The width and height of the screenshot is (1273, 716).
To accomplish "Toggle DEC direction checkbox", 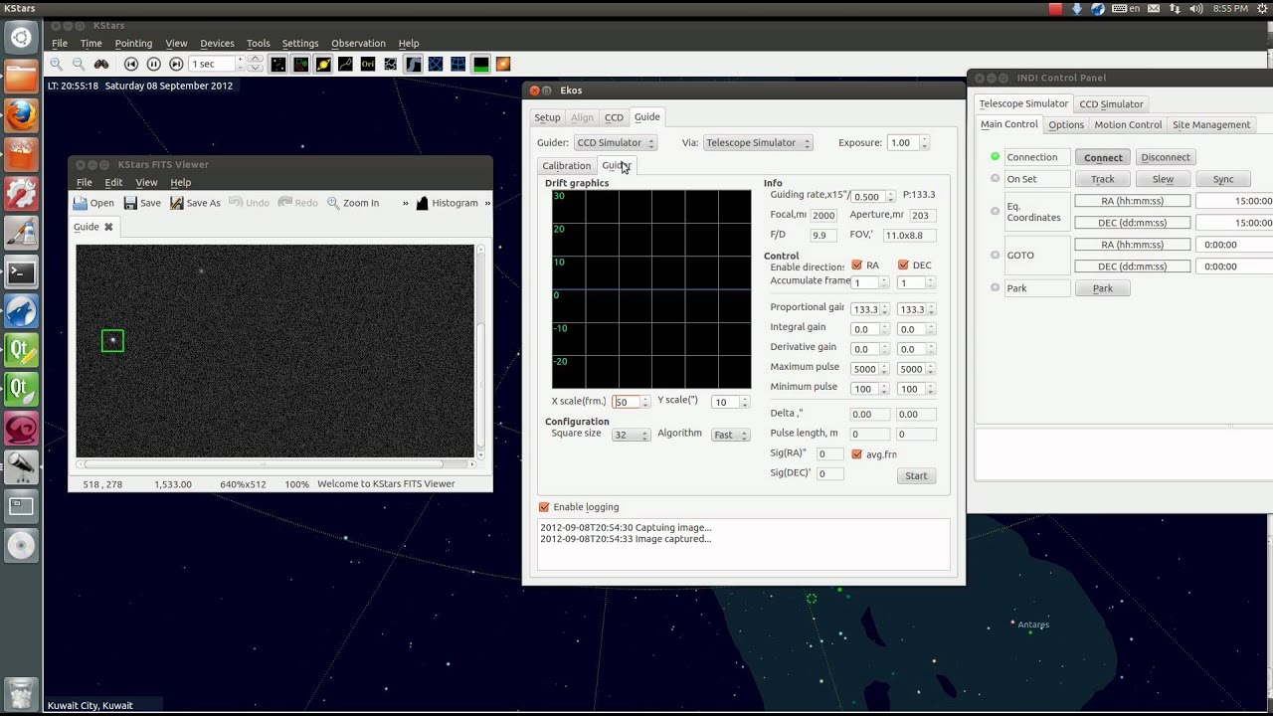I will 903,266.
